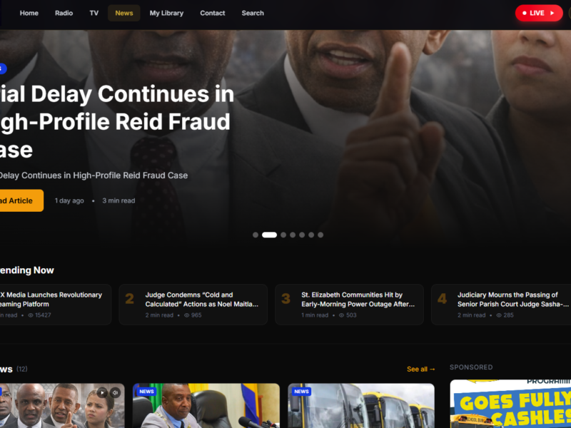The width and height of the screenshot is (571, 428).
Task: Click the Read Article button
Action: (x=20, y=200)
